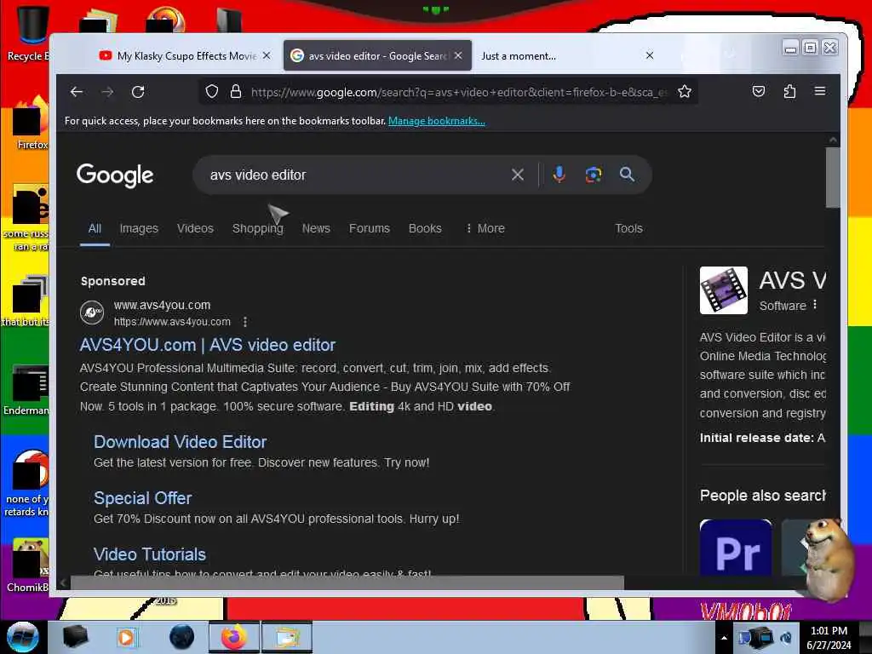
Task: Open the tray volume speaker icon
Action: pyautogui.click(x=786, y=638)
